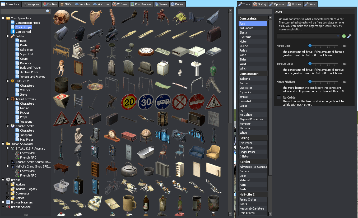Collapse the Addon Spawnlists folder
358x218 pixels.
tap(3, 144)
